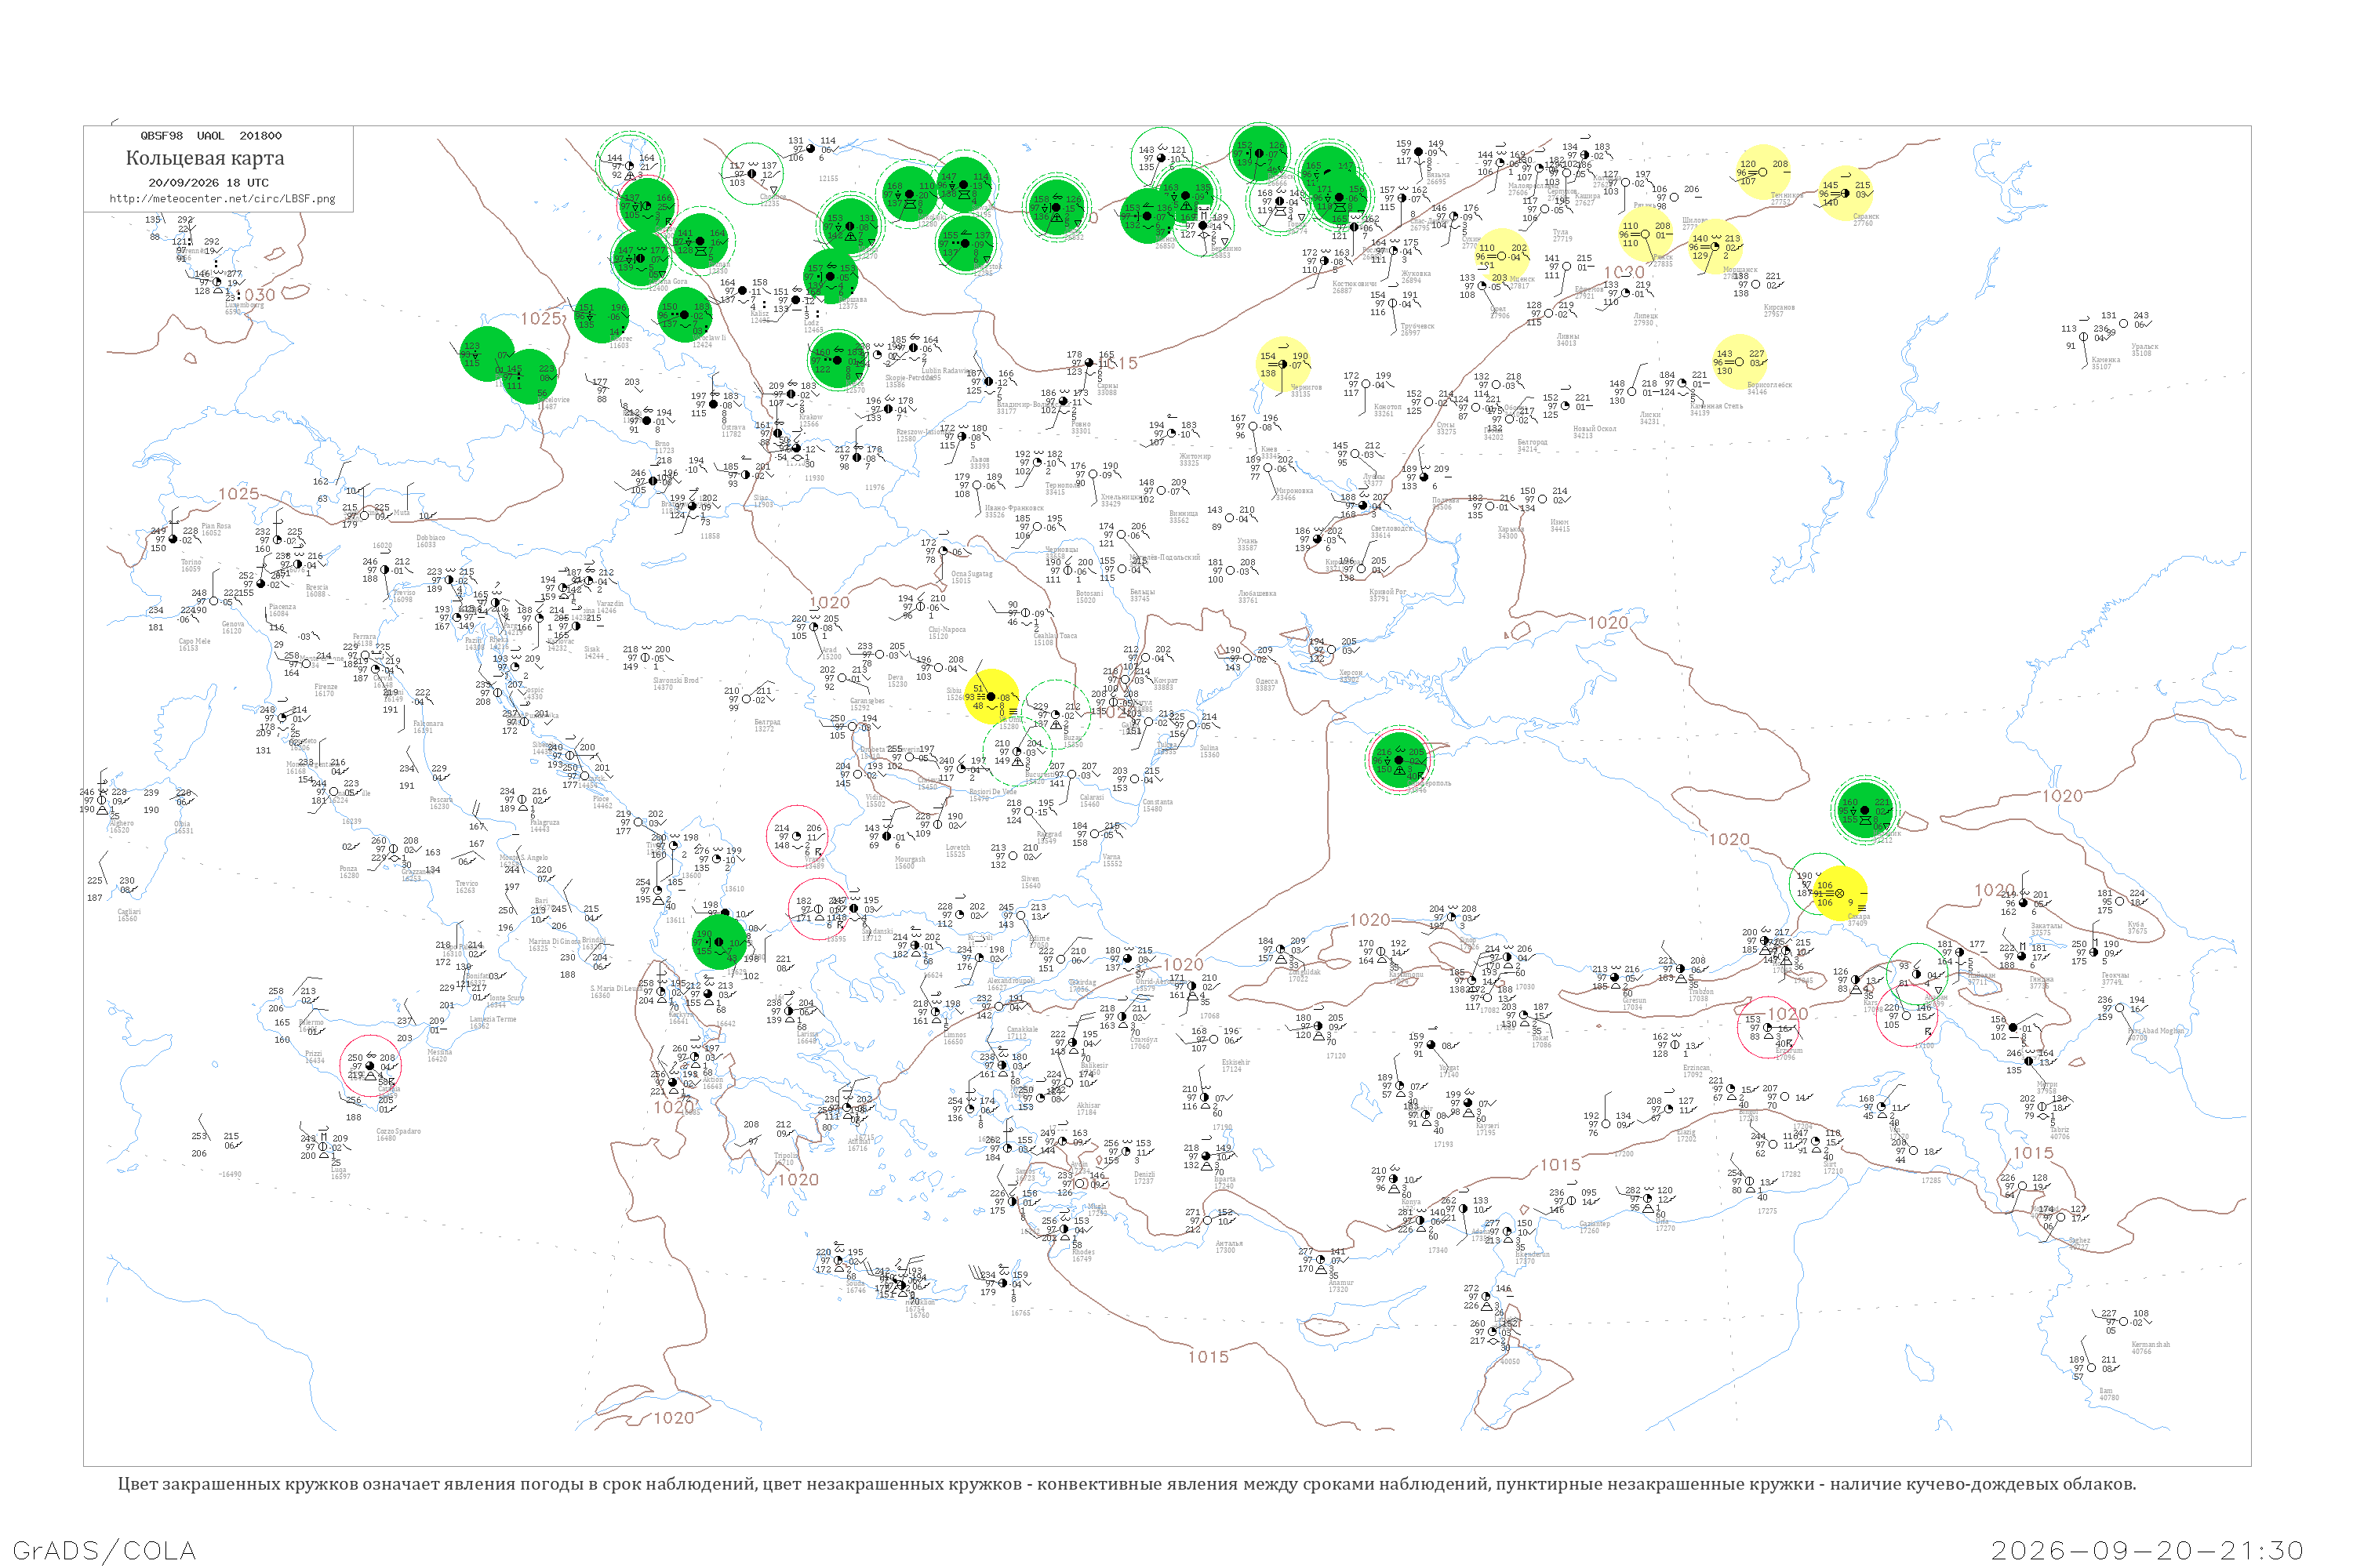Click the red circle around Vranje 13489 station
Viewport: 2353px width, 1568px height.
click(798, 836)
